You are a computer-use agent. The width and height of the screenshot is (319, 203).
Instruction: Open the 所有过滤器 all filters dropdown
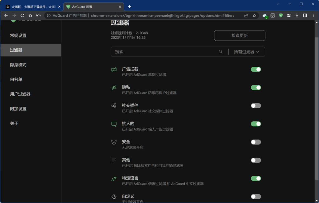click(247, 52)
